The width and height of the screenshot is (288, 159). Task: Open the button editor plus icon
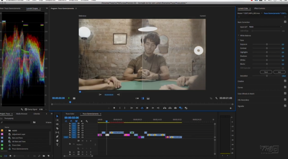click(230, 108)
